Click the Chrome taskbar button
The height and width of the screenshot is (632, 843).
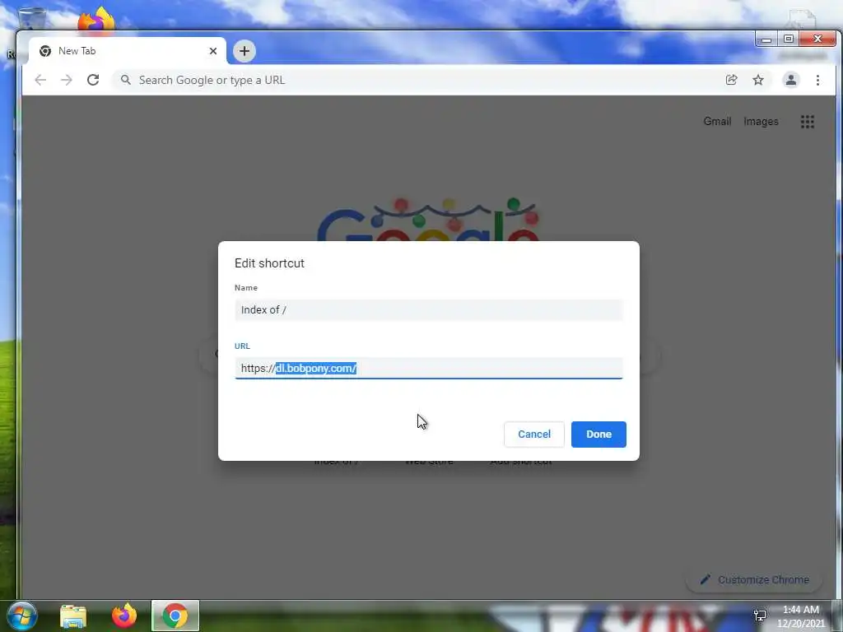tap(175, 616)
